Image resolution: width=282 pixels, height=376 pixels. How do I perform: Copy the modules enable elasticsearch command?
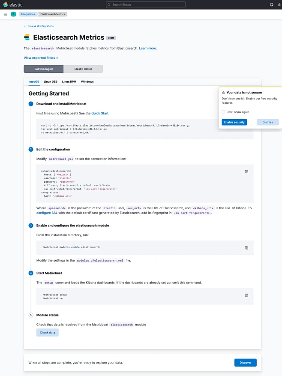click(246, 247)
